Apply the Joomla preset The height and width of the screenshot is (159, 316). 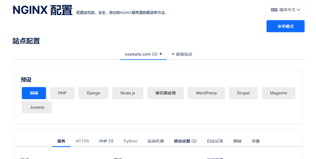[x=37, y=107]
